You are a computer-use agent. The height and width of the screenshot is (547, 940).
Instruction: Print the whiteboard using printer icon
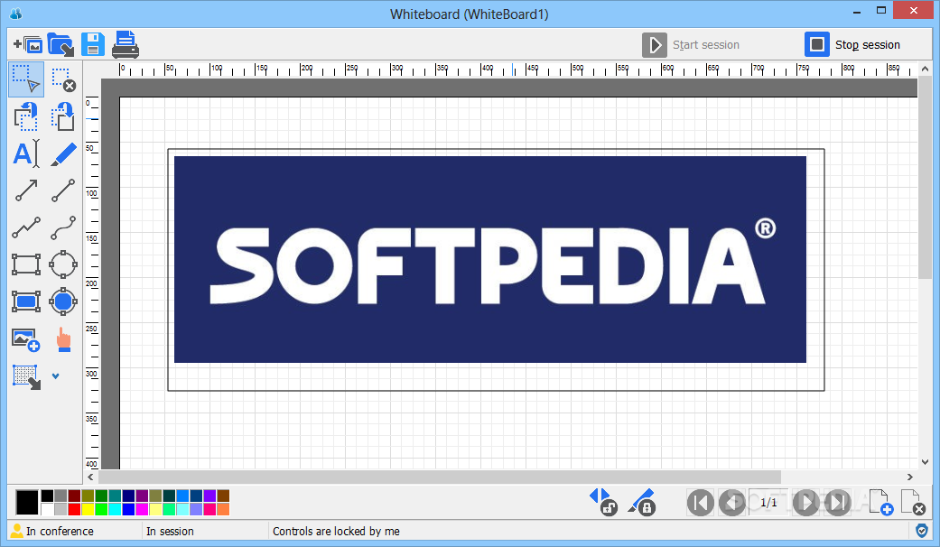pyautogui.click(x=126, y=44)
